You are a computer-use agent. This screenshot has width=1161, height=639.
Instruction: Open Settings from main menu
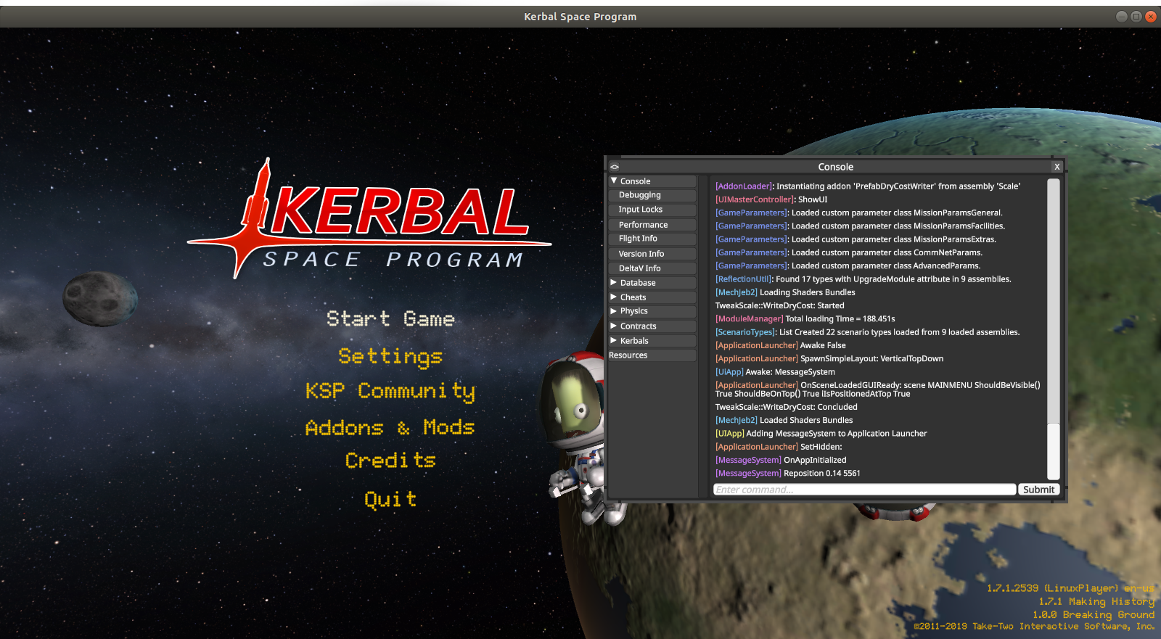click(390, 356)
